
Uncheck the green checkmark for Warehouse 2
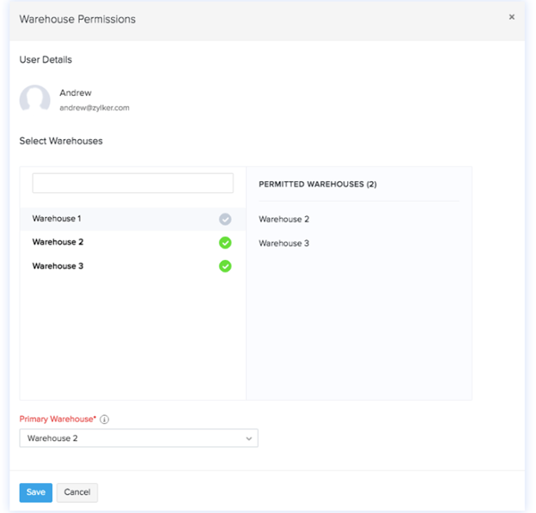point(225,243)
